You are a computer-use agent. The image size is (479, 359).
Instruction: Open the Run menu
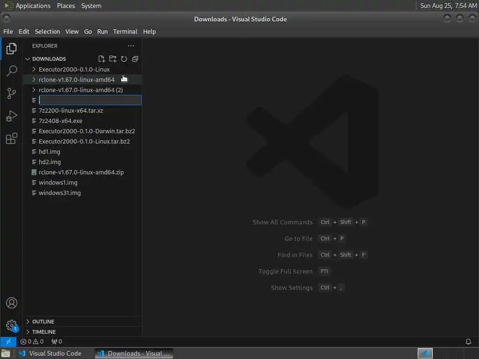point(102,31)
